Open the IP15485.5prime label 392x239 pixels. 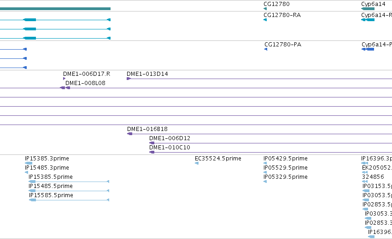pos(51,186)
